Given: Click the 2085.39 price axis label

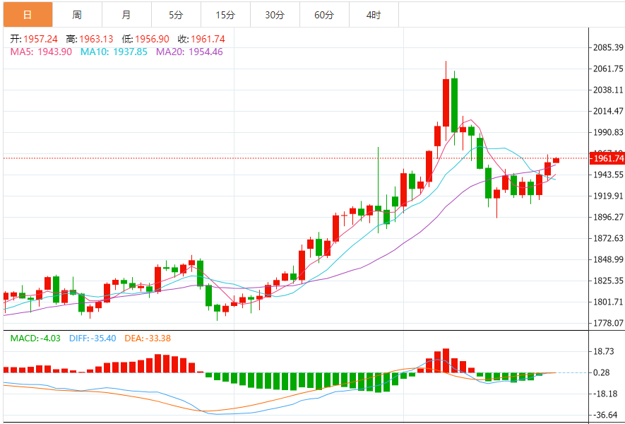Looking at the screenshot, I should click(x=608, y=48).
